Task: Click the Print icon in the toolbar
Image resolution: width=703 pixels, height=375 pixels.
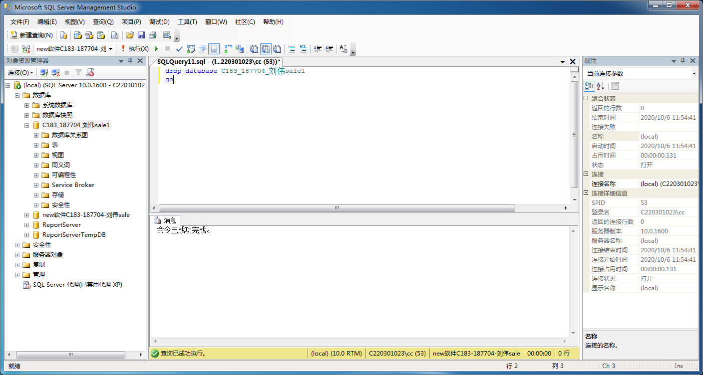Action: point(153,35)
